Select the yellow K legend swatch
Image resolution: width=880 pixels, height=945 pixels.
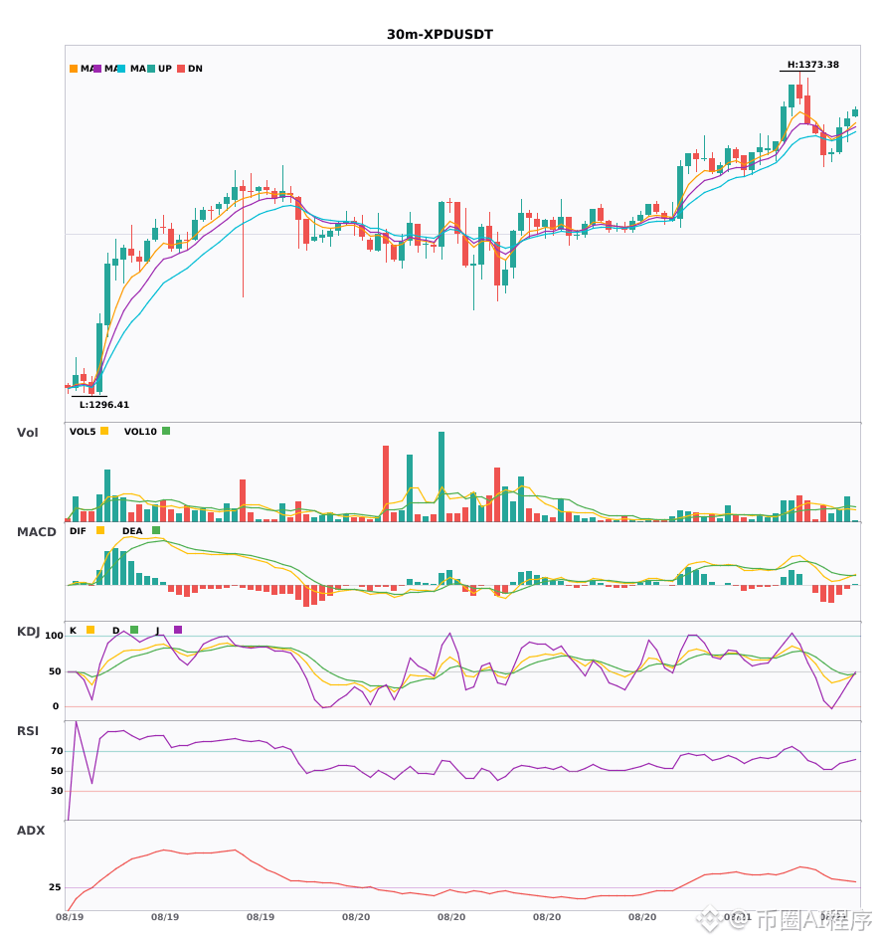[x=90, y=630]
